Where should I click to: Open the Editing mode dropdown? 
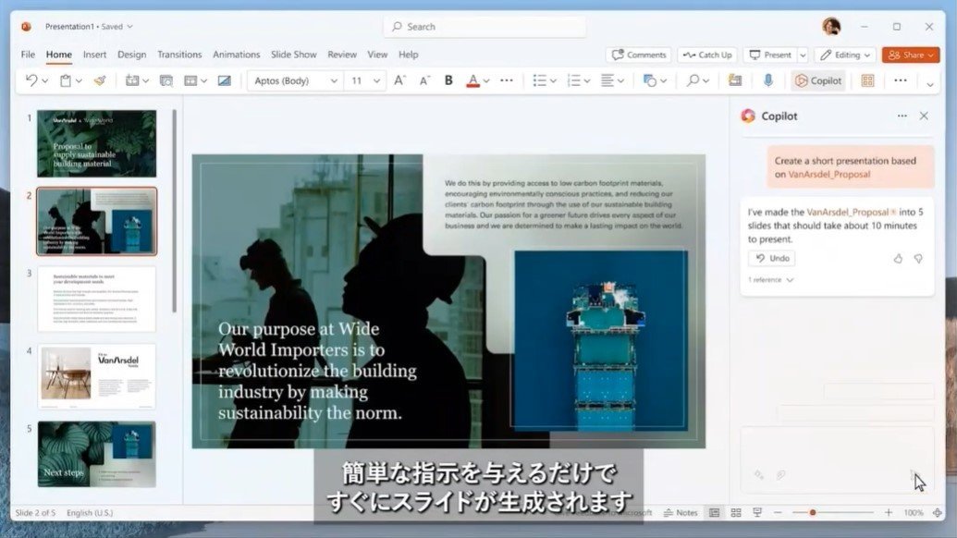click(x=845, y=55)
